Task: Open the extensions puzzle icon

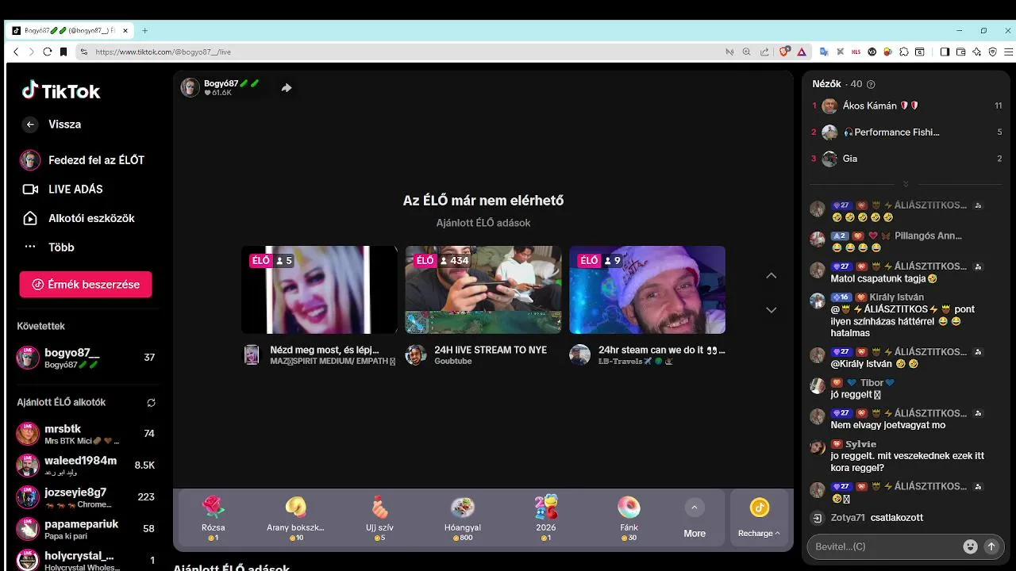Action: pos(904,52)
